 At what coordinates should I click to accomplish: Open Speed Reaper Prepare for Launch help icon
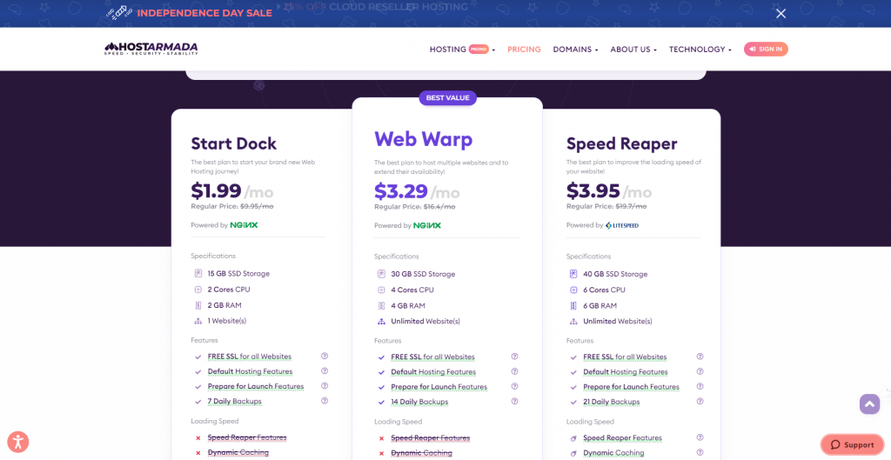click(x=700, y=386)
